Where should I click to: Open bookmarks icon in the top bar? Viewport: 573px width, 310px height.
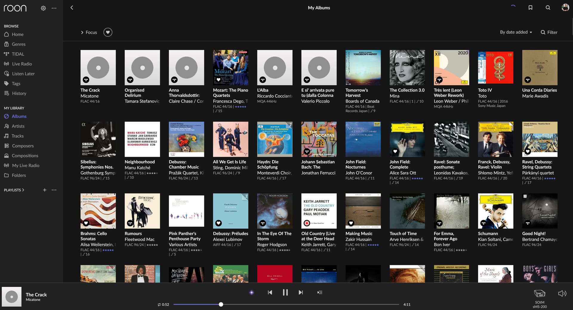pos(530,7)
